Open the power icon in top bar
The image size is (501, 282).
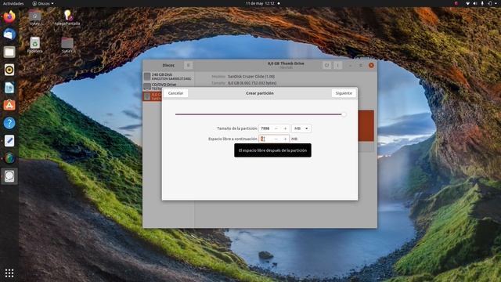tap(490, 3)
